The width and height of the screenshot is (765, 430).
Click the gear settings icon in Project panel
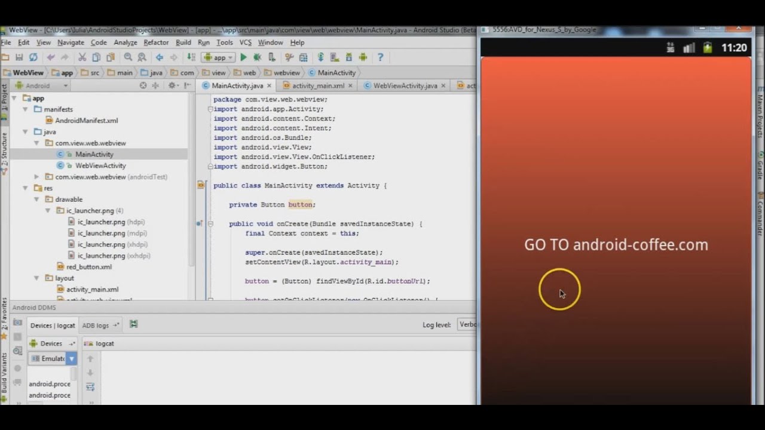172,85
